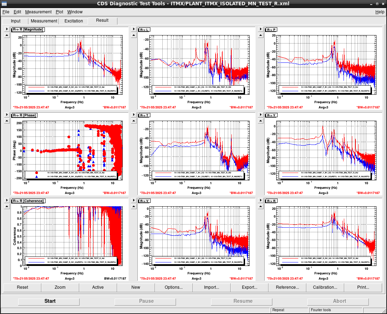Click the up-arrow icon of R-> L plot

134,35
